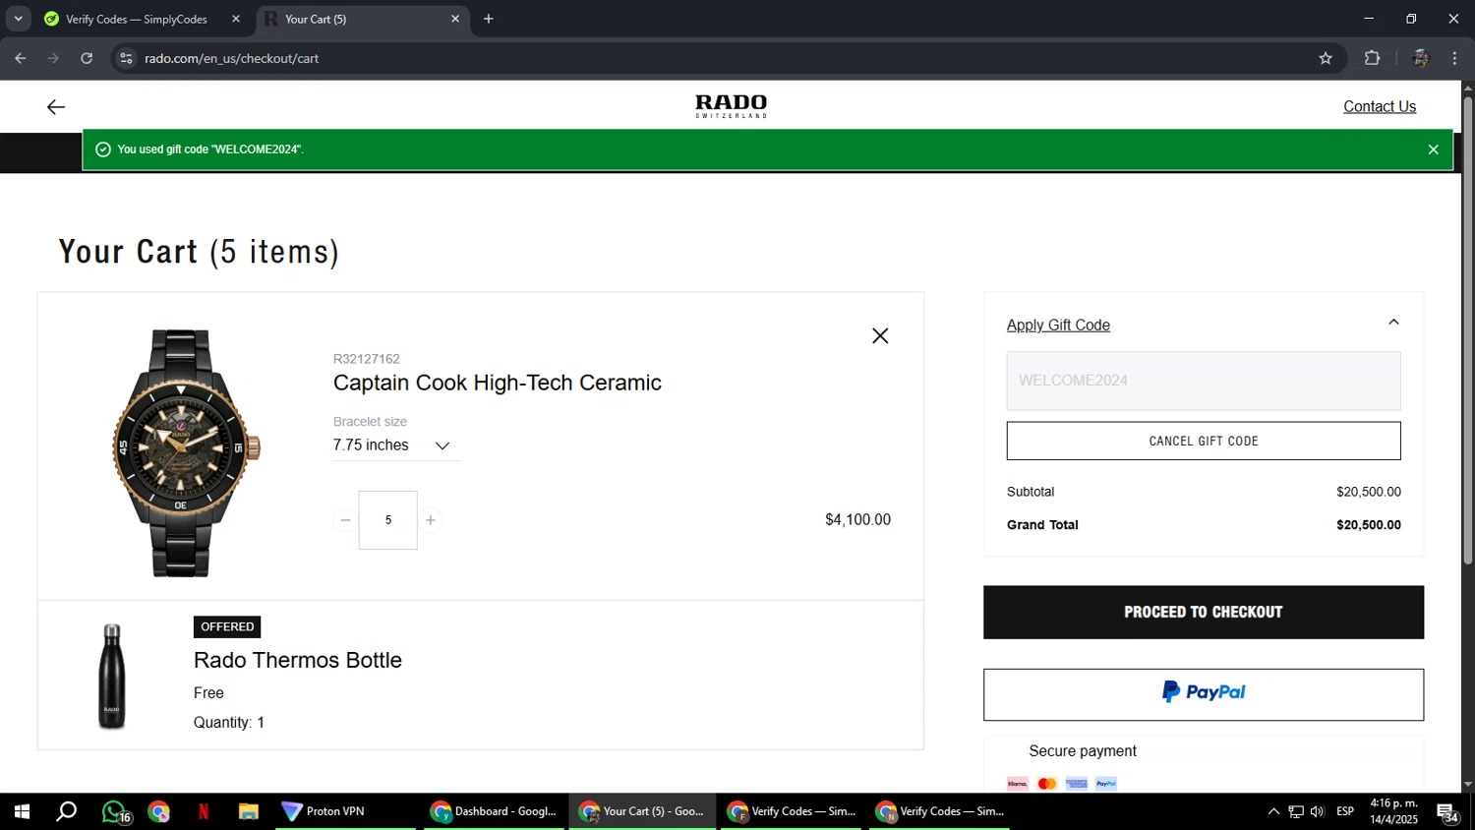
Task: Open a new browser tab
Action: coord(489,19)
